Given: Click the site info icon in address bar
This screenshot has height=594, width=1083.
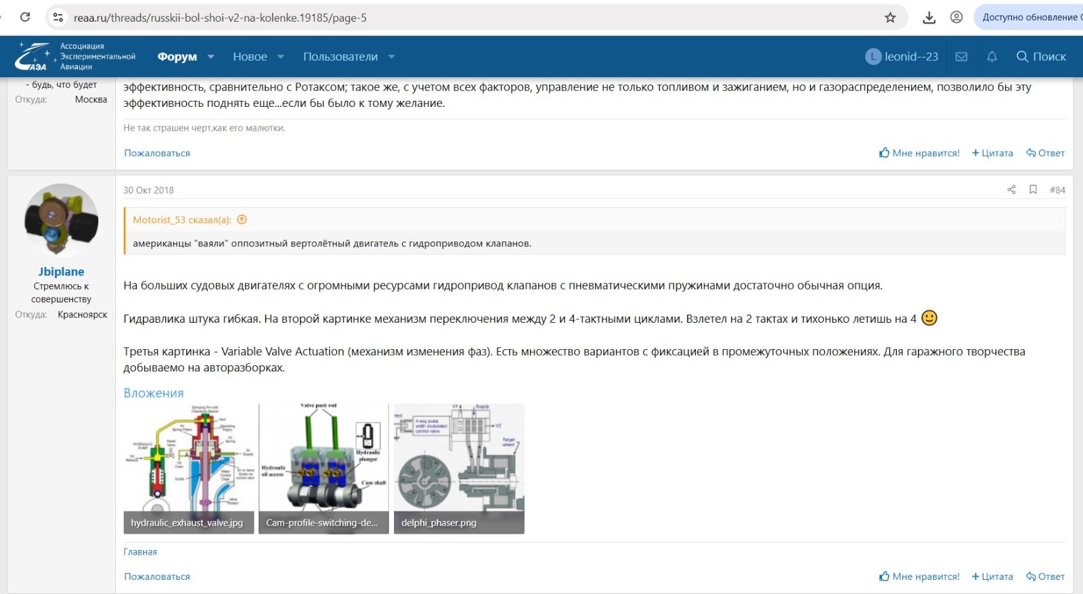Looking at the screenshot, I should point(58,18).
